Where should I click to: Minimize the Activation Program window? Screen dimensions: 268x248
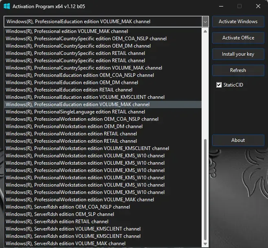pyautogui.click(x=221, y=7)
